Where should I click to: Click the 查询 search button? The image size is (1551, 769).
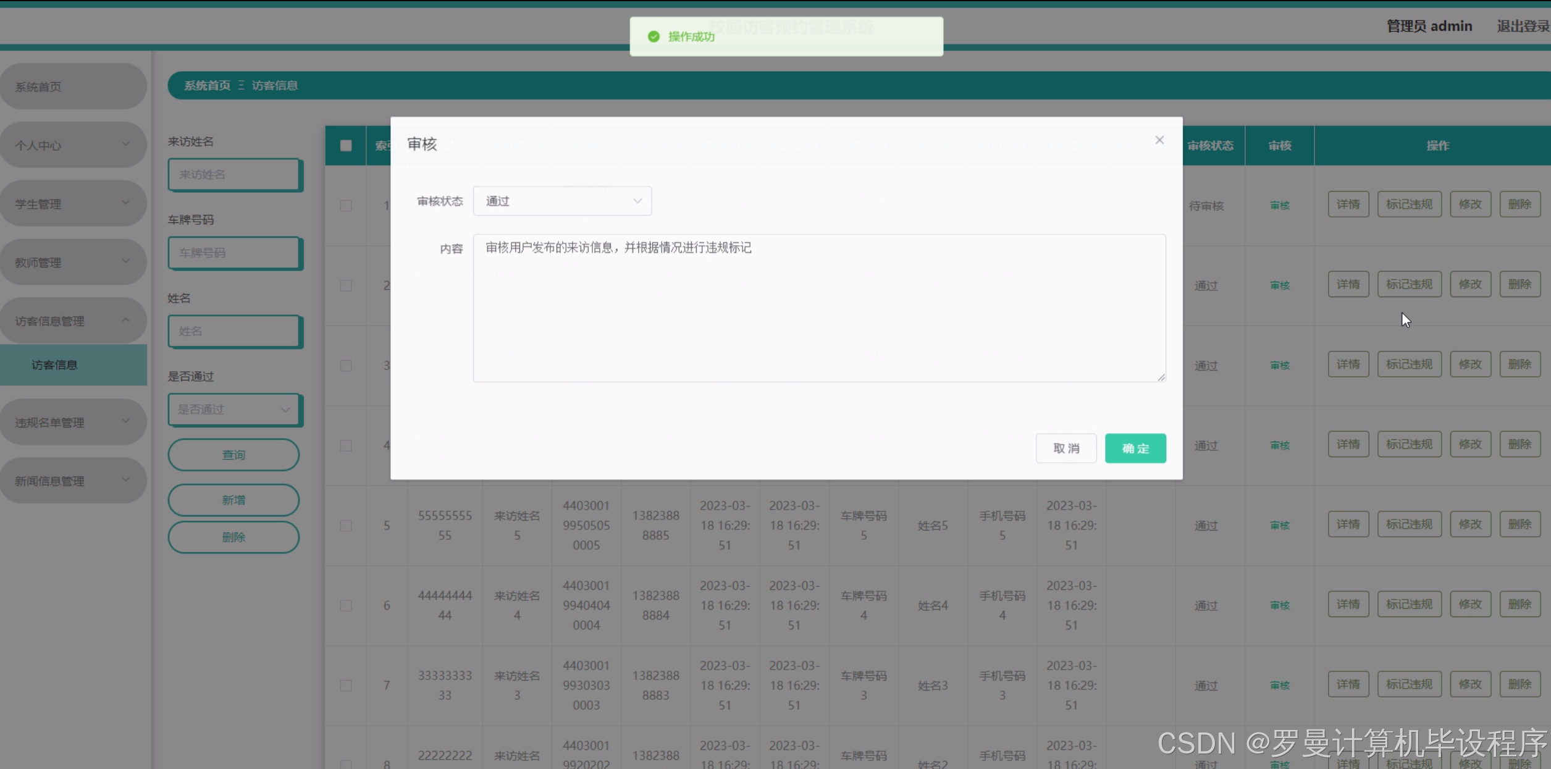pos(233,455)
